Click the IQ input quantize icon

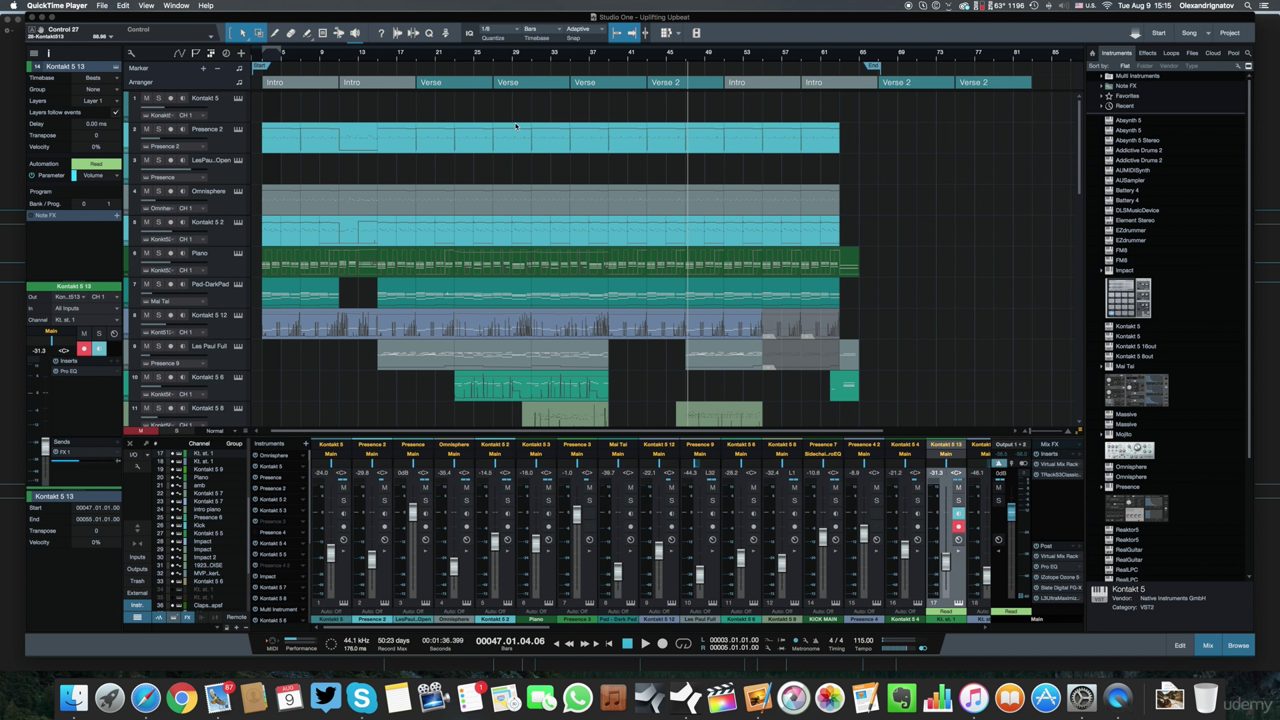point(469,33)
